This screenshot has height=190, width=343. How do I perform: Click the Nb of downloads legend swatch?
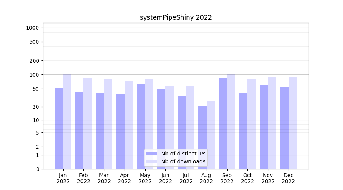151,161
